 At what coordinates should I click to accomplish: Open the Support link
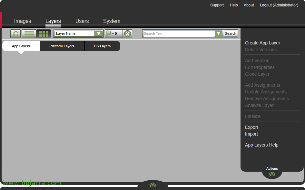coord(217,5)
